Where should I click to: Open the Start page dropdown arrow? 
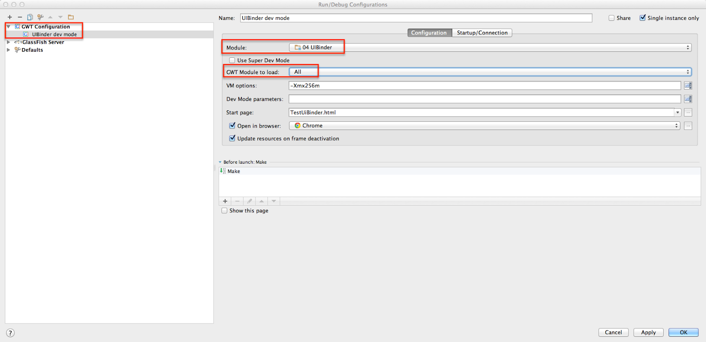click(x=677, y=113)
